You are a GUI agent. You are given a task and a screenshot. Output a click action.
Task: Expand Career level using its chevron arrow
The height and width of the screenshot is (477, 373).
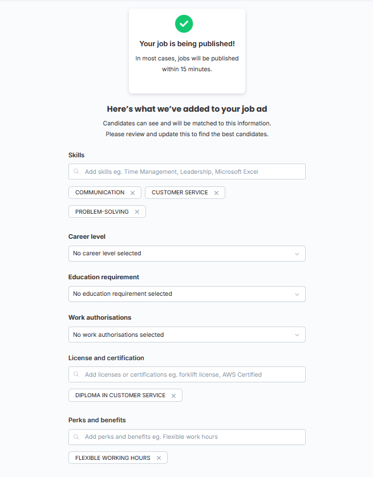point(297,254)
